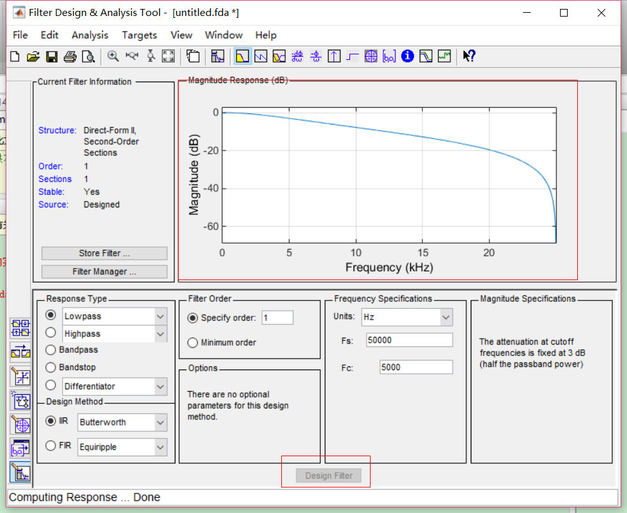Open the Window menu
Screen dimensions: 627x513
tap(224, 35)
